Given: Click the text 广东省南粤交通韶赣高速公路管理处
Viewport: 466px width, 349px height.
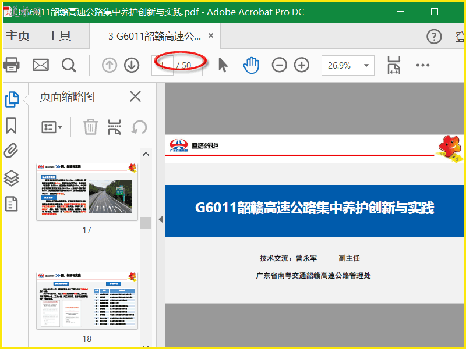Looking at the screenshot, I should click(313, 275).
